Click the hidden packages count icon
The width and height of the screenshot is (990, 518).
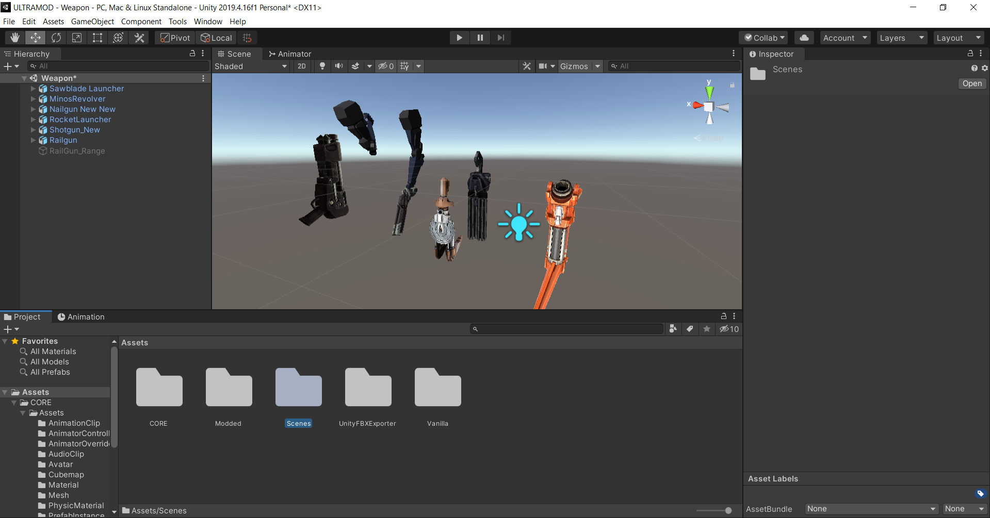[729, 329]
